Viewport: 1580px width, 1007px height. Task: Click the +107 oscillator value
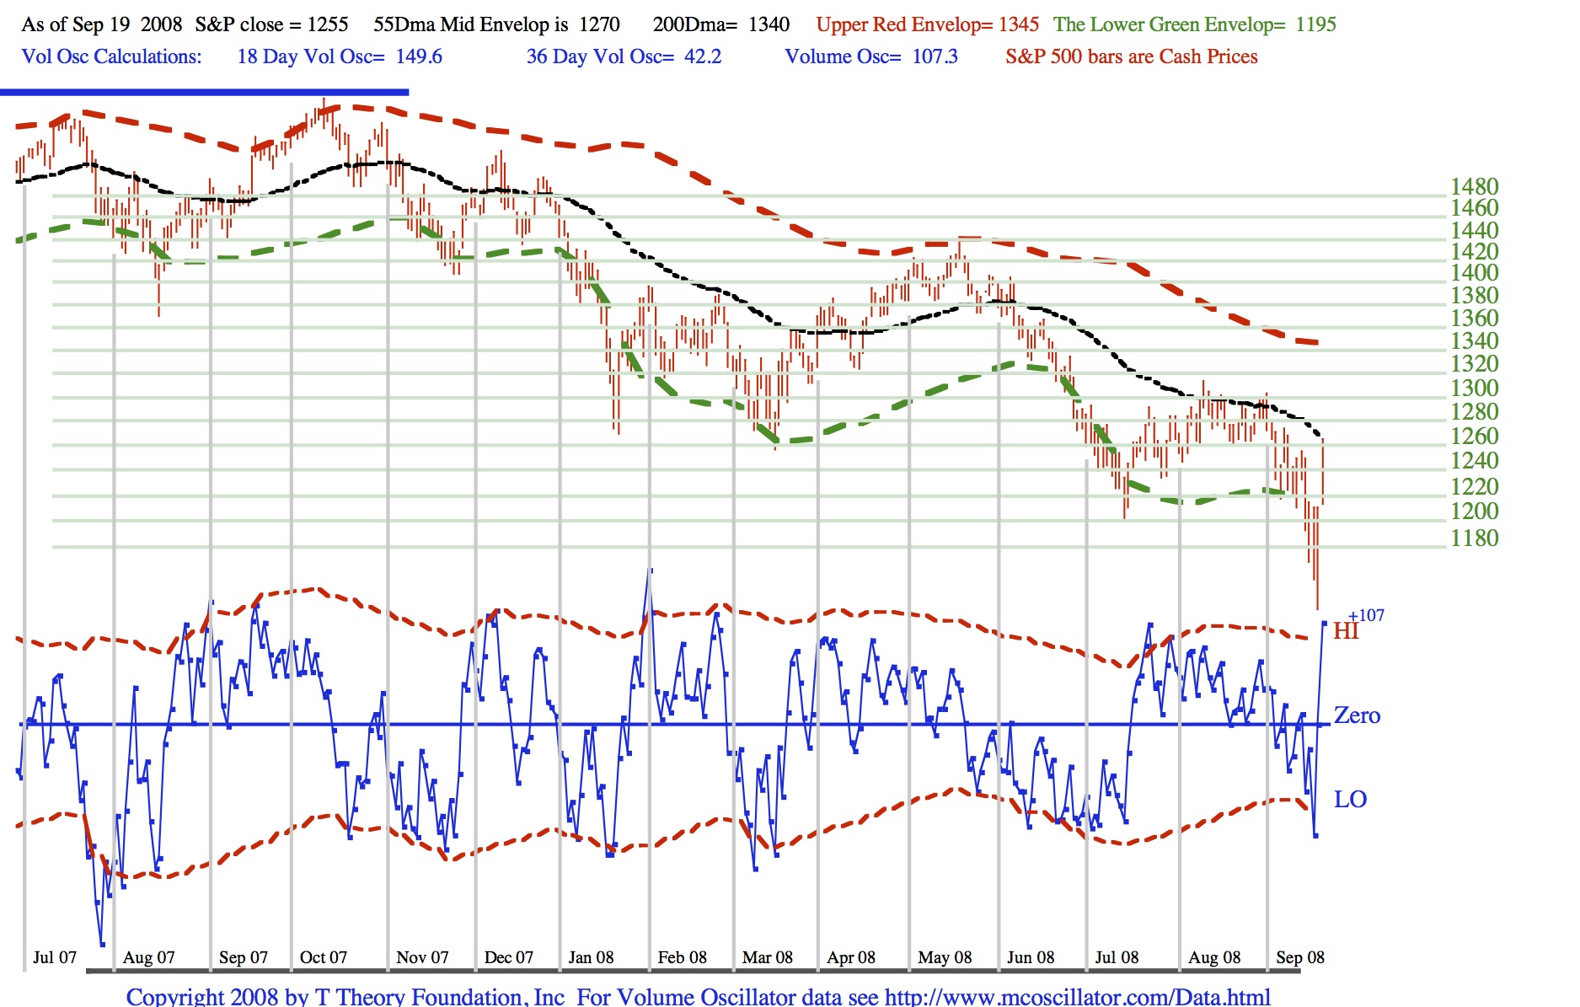pyautogui.click(x=1366, y=615)
